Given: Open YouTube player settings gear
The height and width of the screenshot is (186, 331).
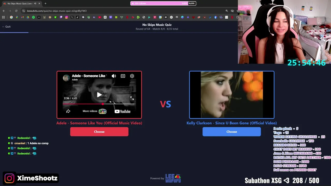Looking at the screenshot, I should tap(132, 76).
